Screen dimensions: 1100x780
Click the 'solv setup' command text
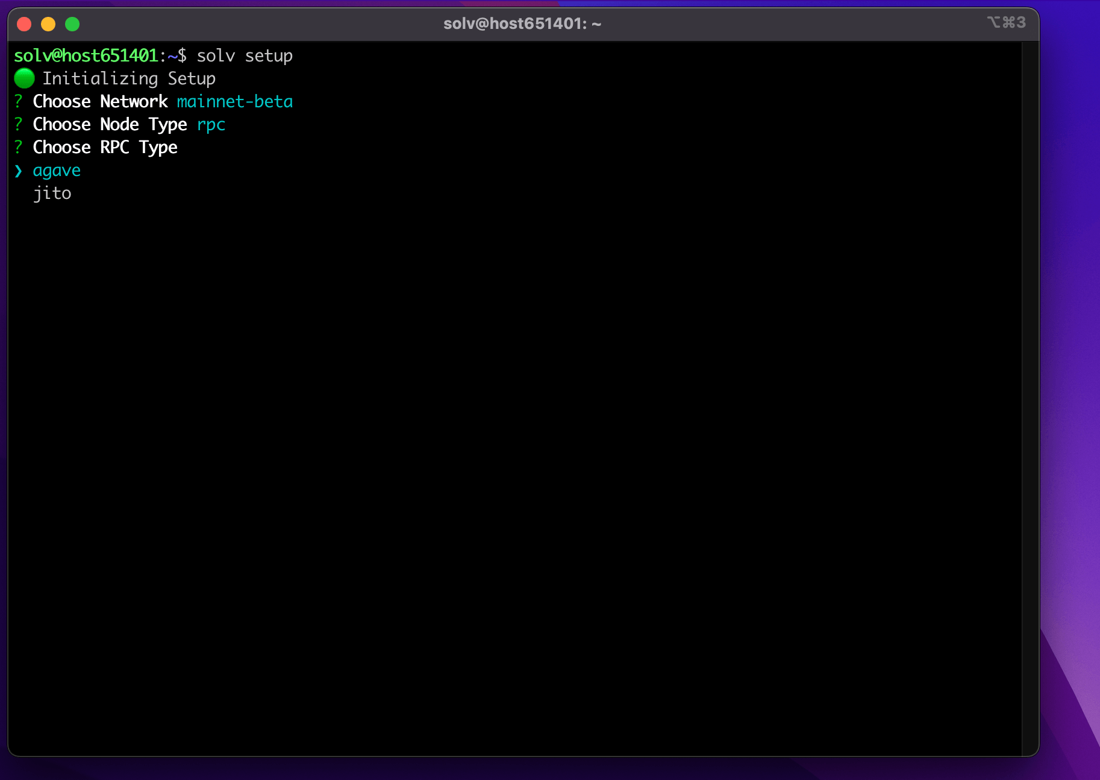click(x=245, y=55)
